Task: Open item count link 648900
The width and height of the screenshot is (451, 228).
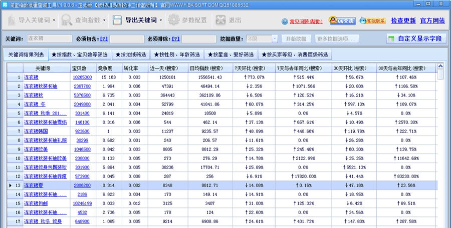Action: point(82,221)
